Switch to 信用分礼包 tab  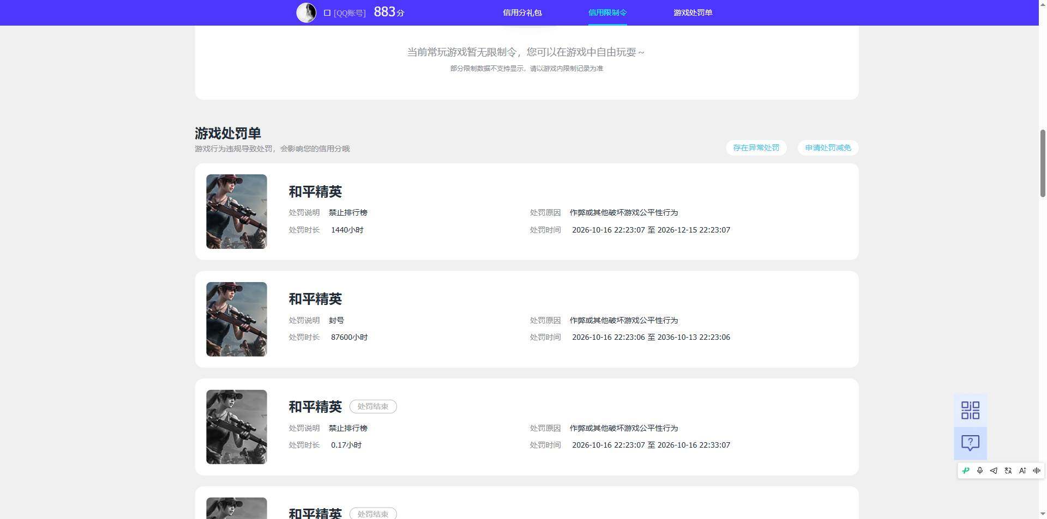[522, 13]
